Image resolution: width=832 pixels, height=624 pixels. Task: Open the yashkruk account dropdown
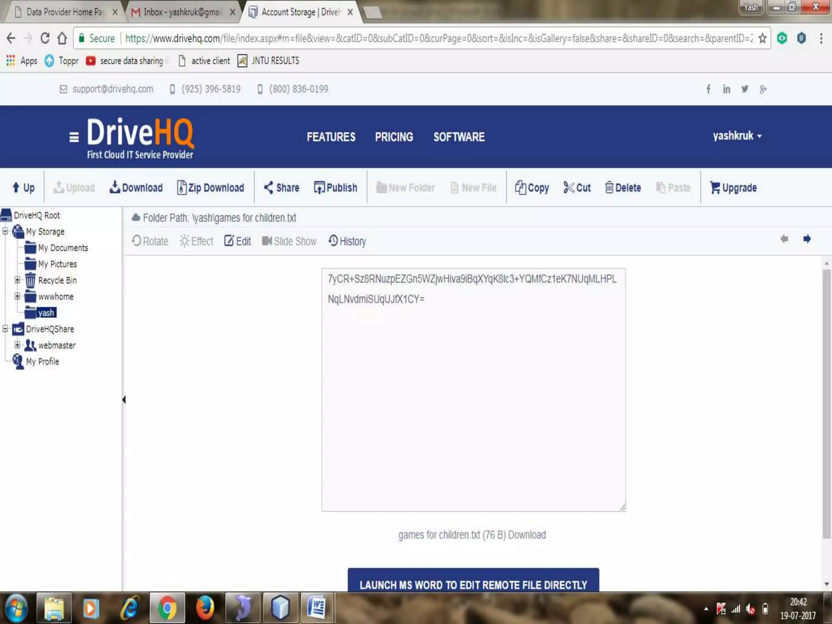tap(737, 136)
